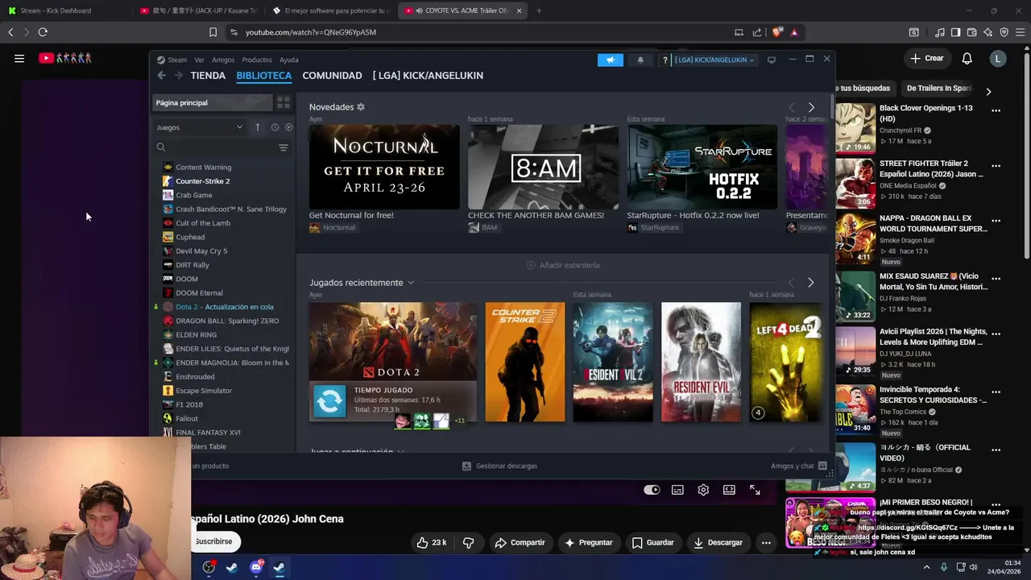1031x580 pixels.
Task: Click the library sort arrow icon
Action: tap(258, 127)
